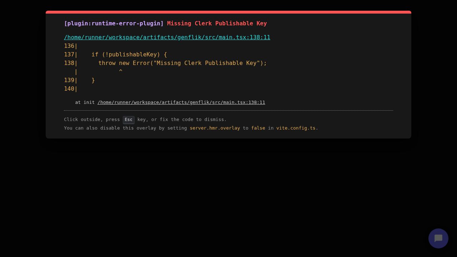
Task: Click the 'false' value in the hint
Action: point(258,128)
